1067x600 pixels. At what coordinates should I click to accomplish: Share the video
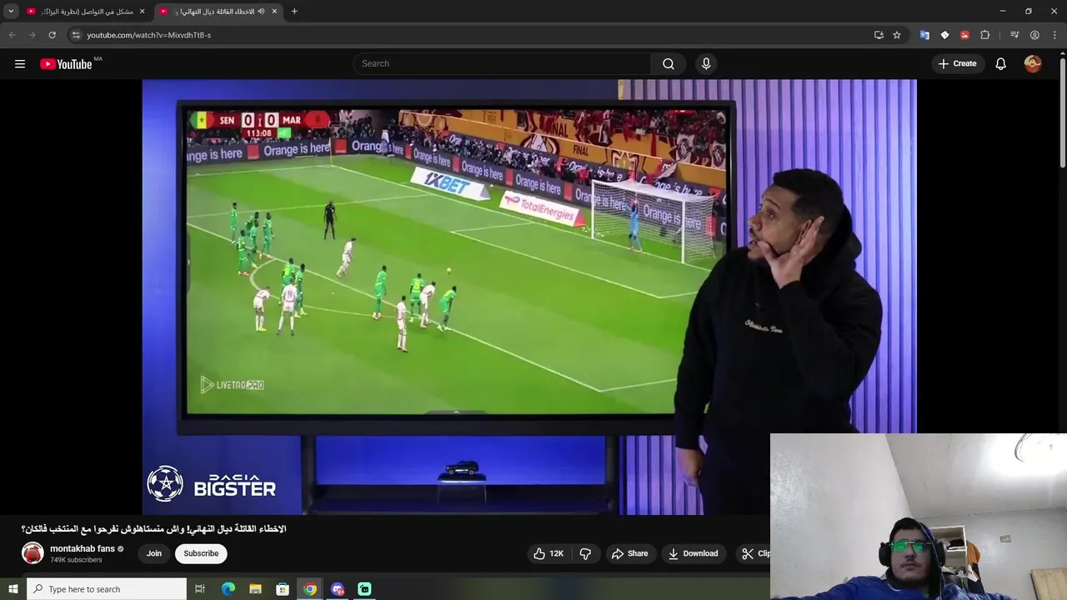pos(629,553)
